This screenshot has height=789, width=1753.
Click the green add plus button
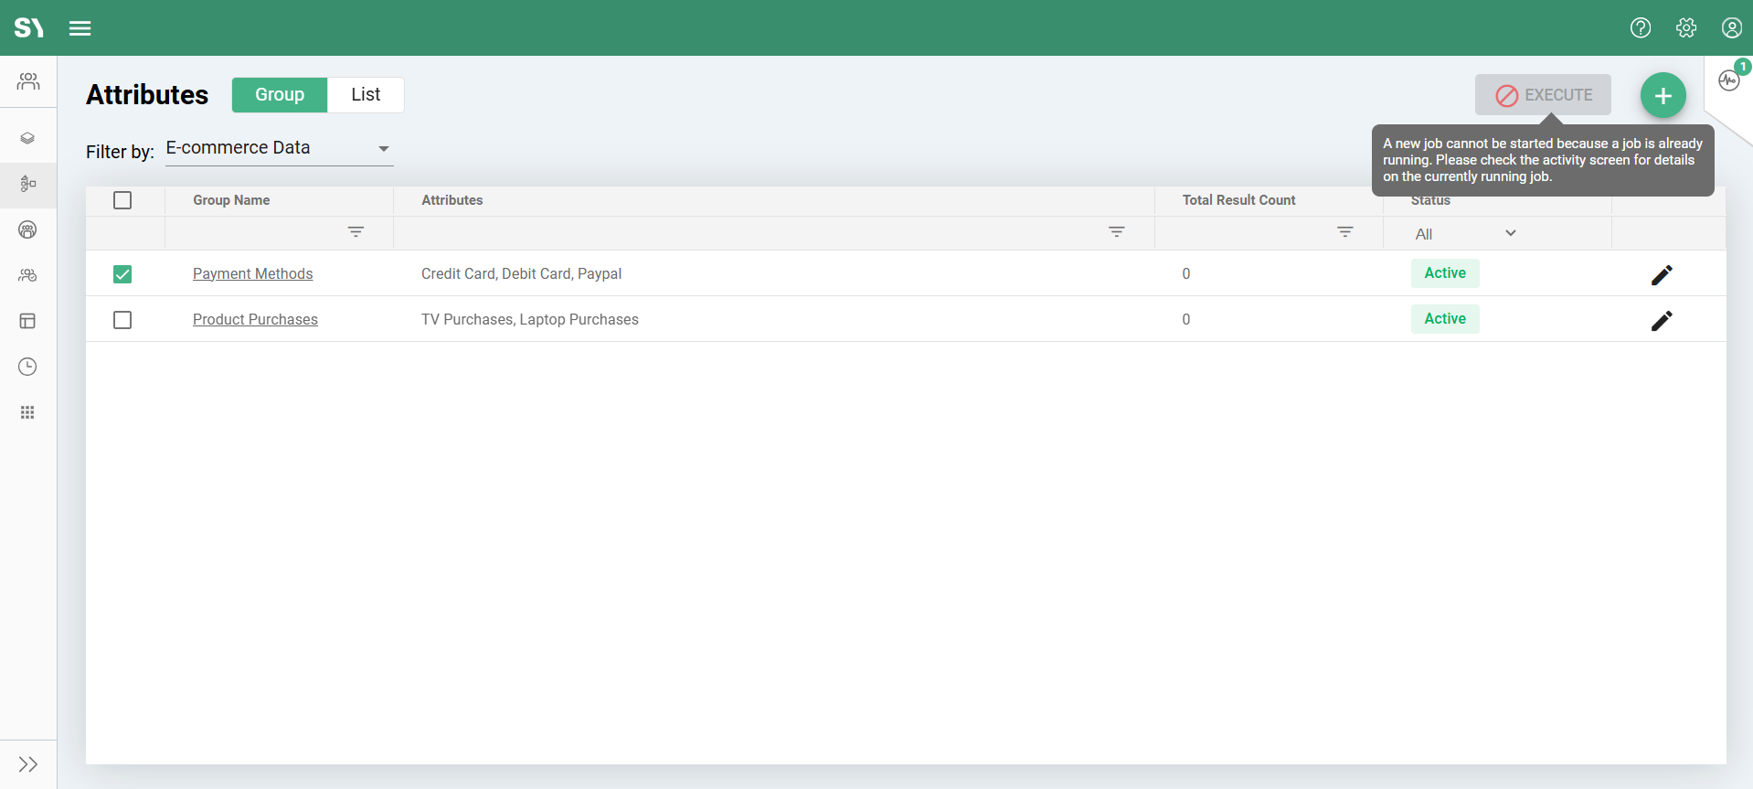[x=1663, y=95]
